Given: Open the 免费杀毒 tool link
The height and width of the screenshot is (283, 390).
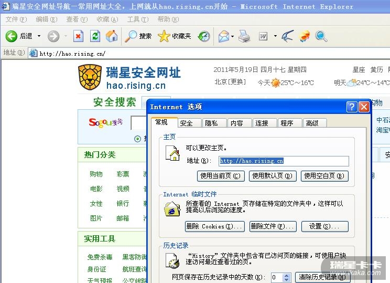Looking at the screenshot, I should pos(100,257).
